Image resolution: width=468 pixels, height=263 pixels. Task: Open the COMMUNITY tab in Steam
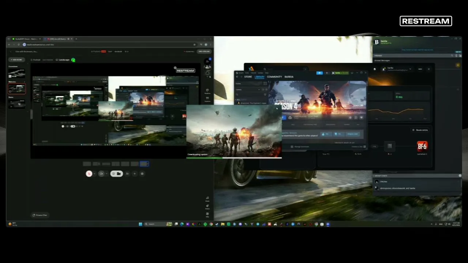click(x=274, y=77)
